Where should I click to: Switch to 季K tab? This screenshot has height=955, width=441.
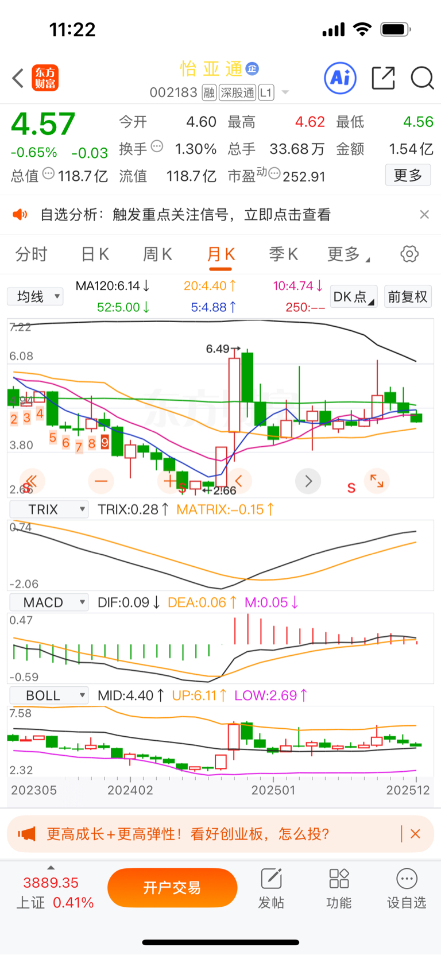(x=284, y=254)
